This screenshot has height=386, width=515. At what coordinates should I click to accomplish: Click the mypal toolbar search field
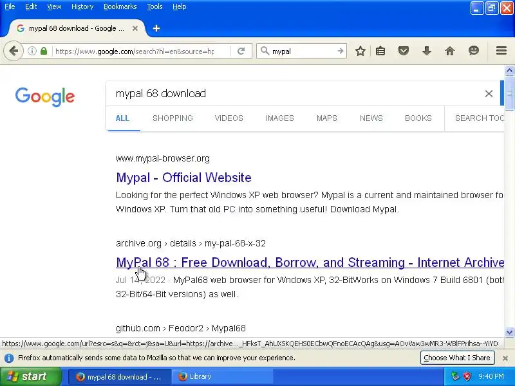click(x=302, y=51)
